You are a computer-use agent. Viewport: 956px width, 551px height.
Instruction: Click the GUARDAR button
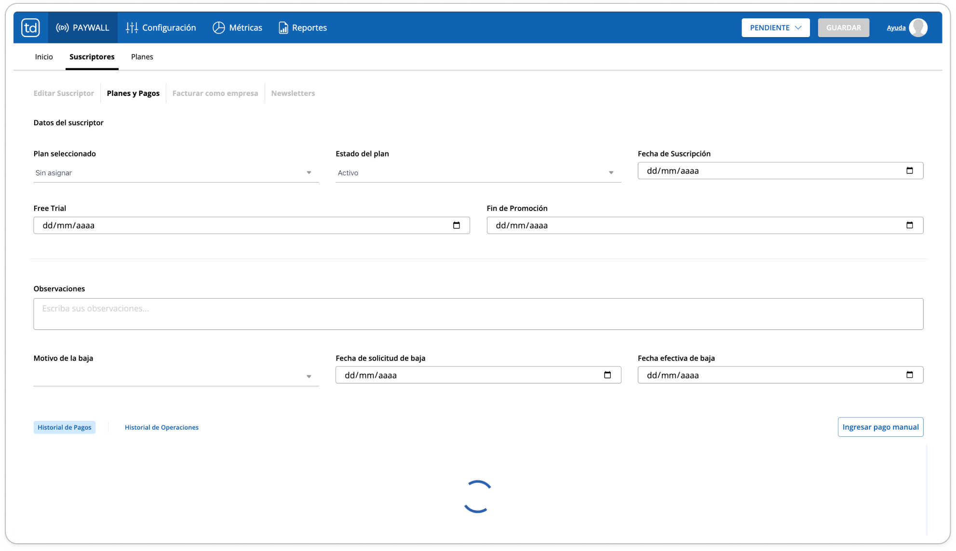[844, 27]
